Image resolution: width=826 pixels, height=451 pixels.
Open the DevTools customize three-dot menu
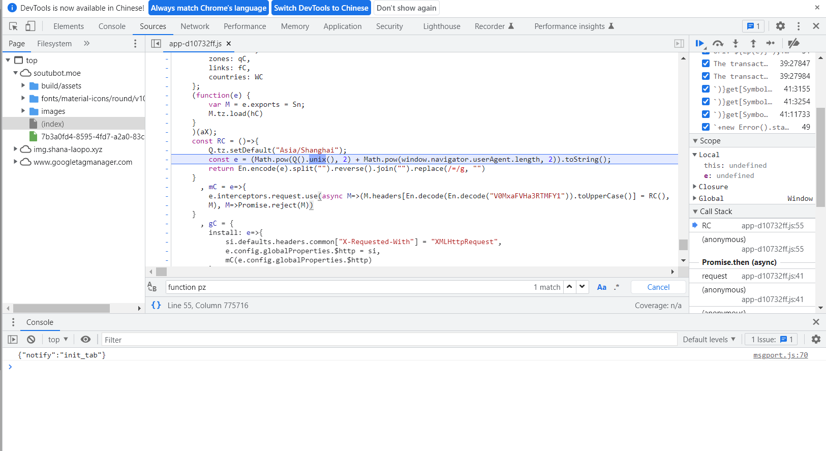click(x=799, y=26)
